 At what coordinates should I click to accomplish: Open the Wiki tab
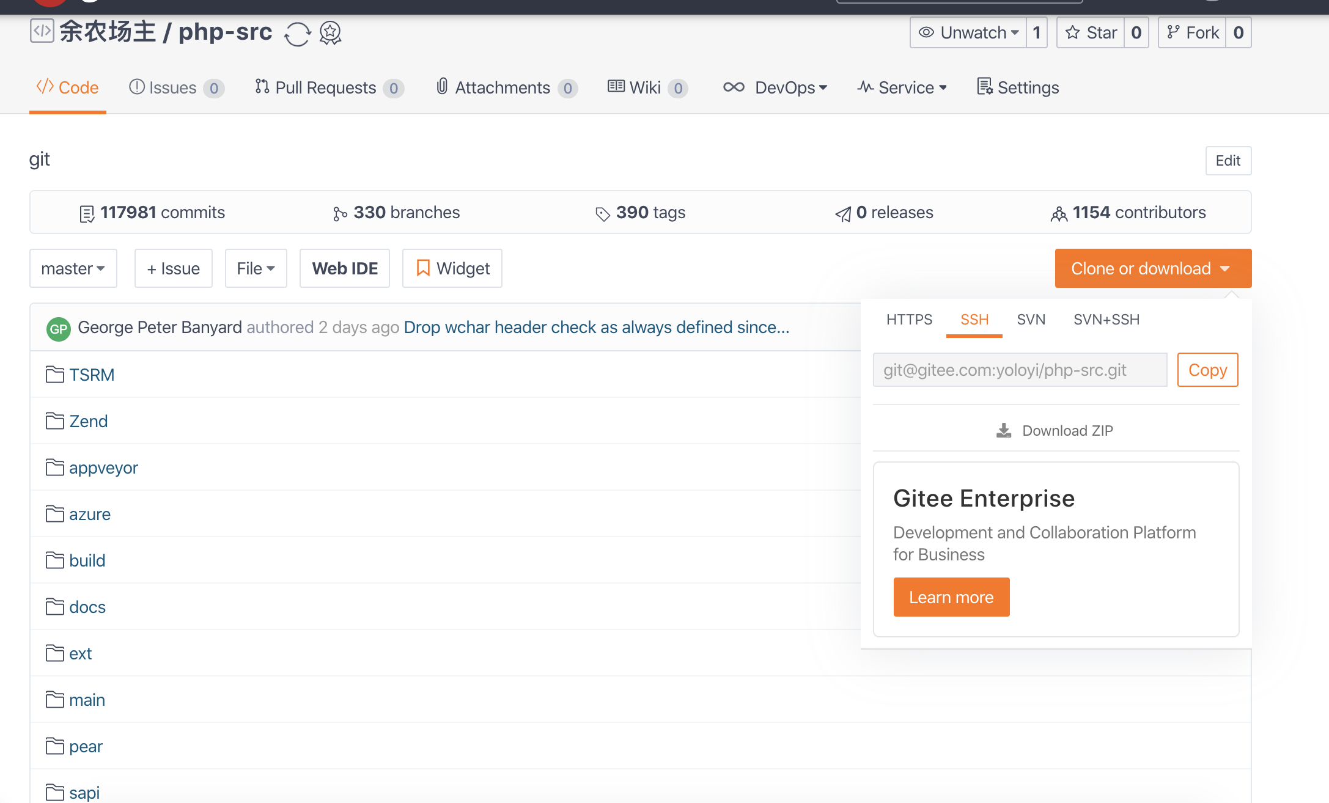pyautogui.click(x=648, y=88)
